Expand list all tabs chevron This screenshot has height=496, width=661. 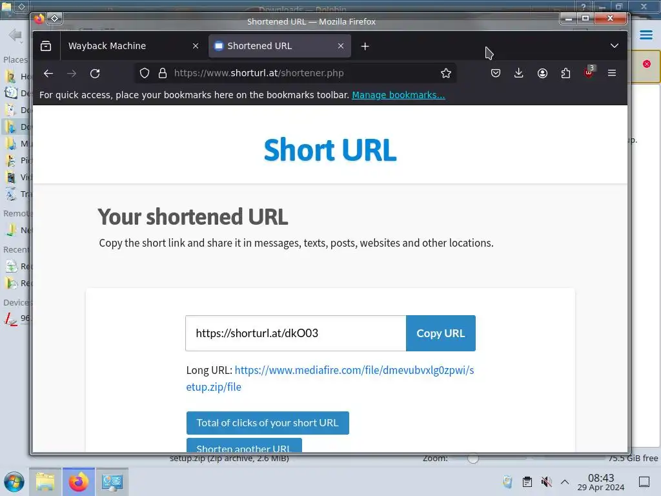click(615, 46)
